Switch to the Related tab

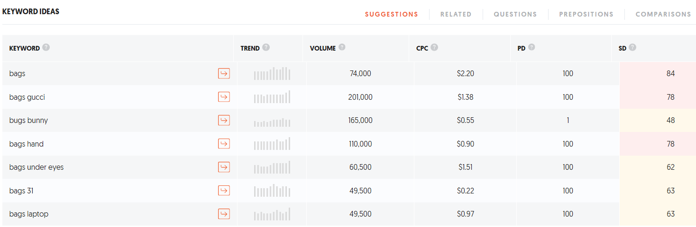pos(456,14)
